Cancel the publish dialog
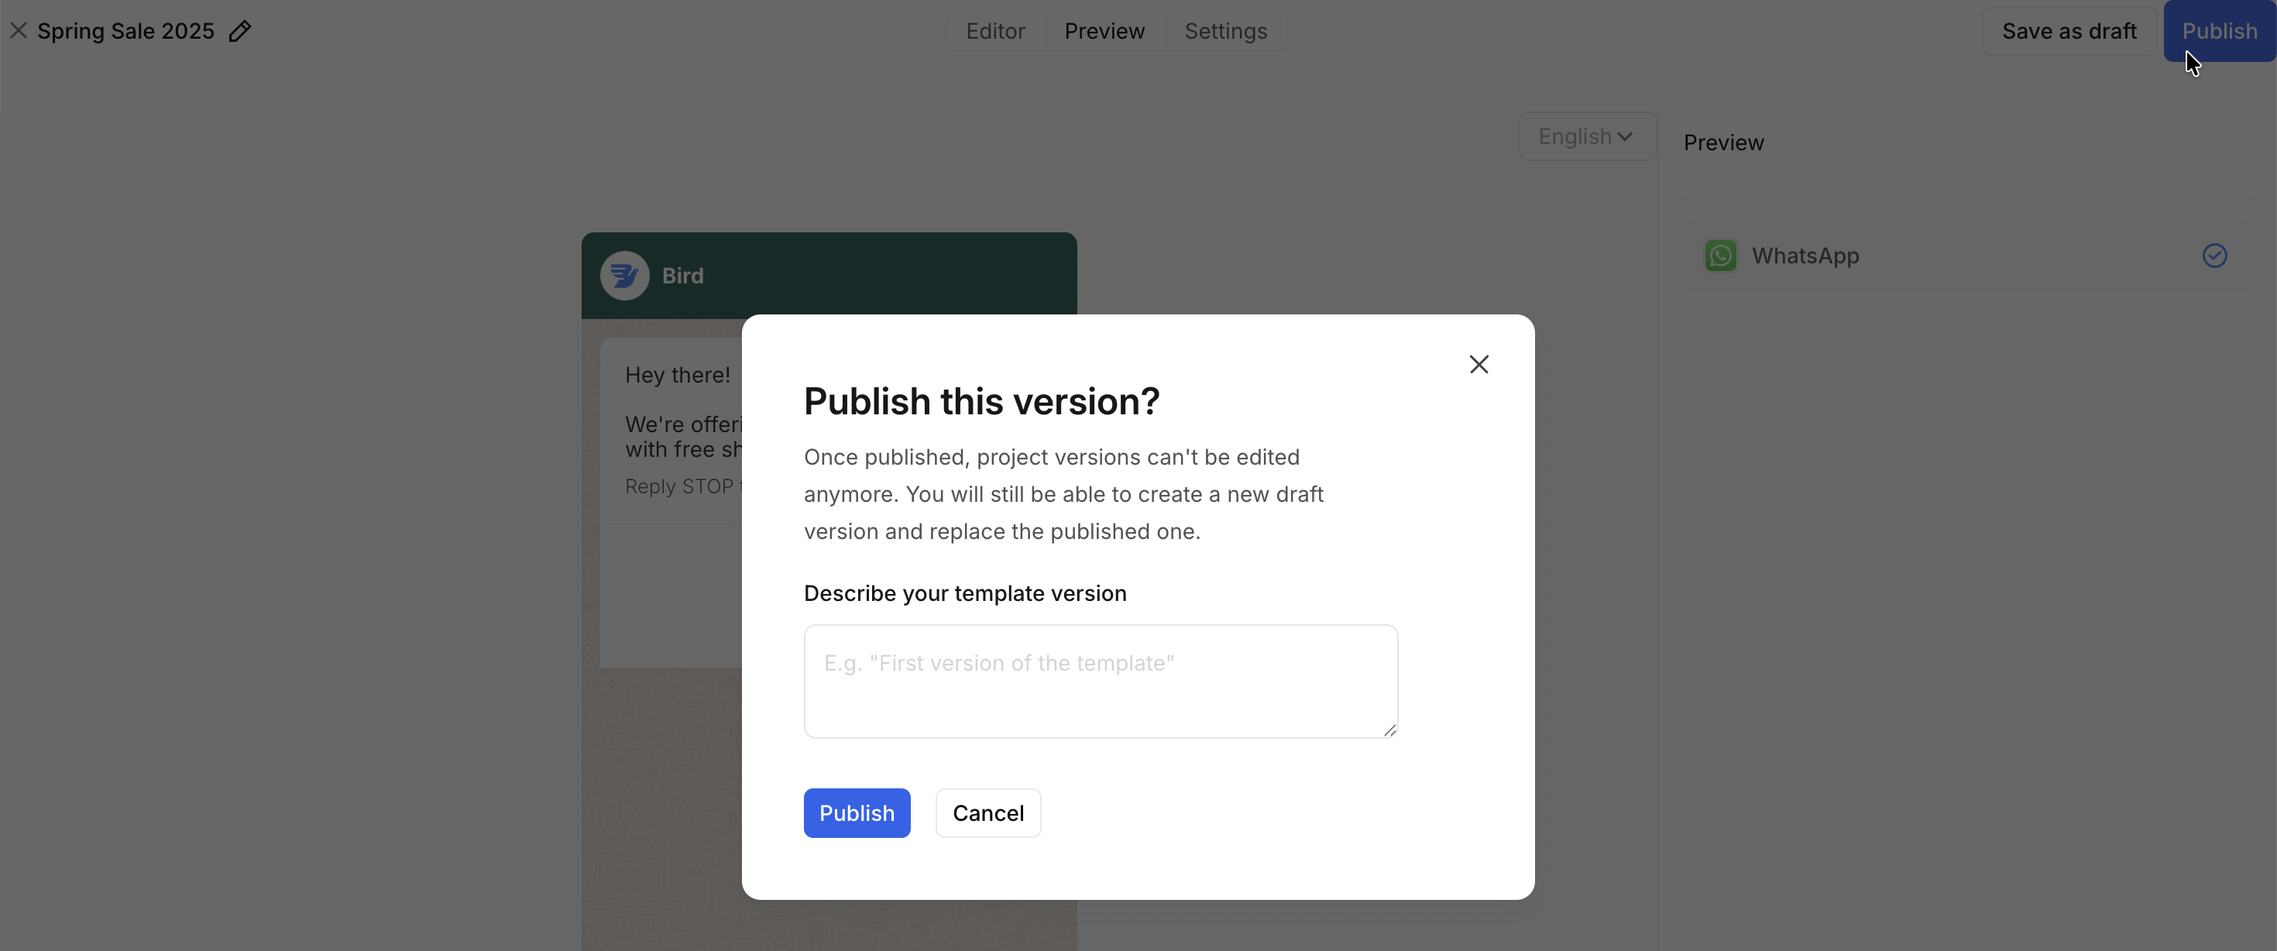The width and height of the screenshot is (2277, 951). [987, 812]
